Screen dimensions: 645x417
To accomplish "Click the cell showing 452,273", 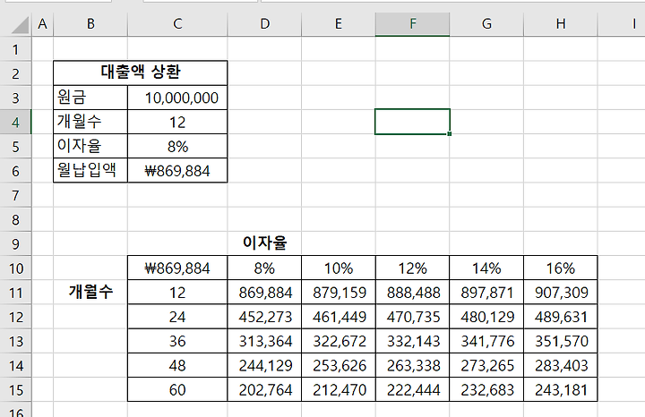I will coord(264,317).
